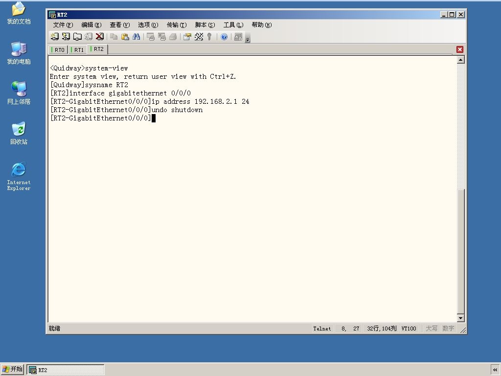Click the 就绪 status text

coord(55,329)
